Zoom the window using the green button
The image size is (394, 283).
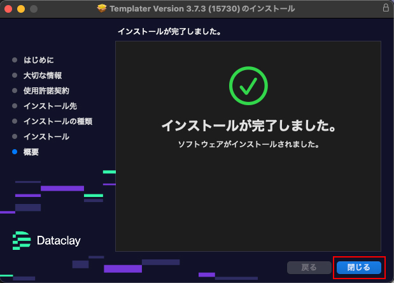[33, 9]
